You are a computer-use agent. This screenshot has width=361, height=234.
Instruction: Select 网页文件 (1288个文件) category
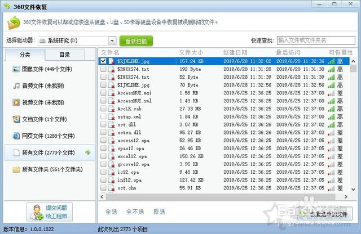tap(49, 136)
